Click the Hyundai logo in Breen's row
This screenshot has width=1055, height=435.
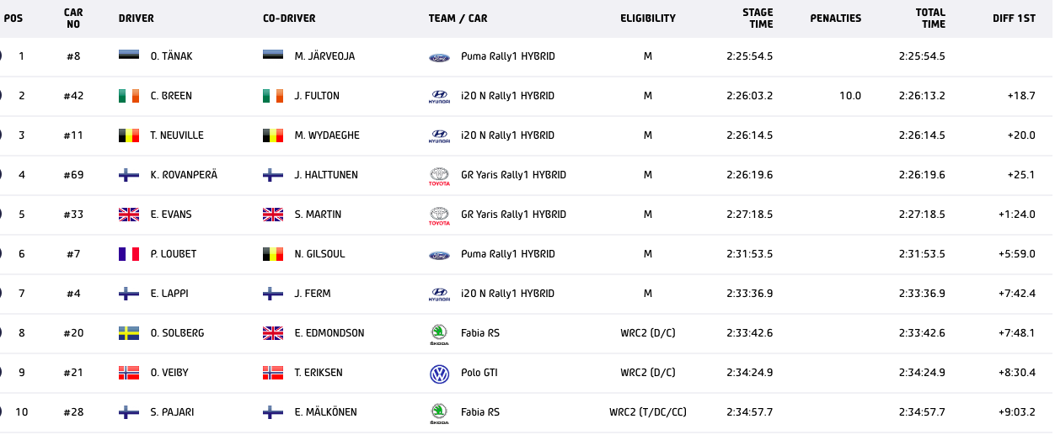point(439,97)
